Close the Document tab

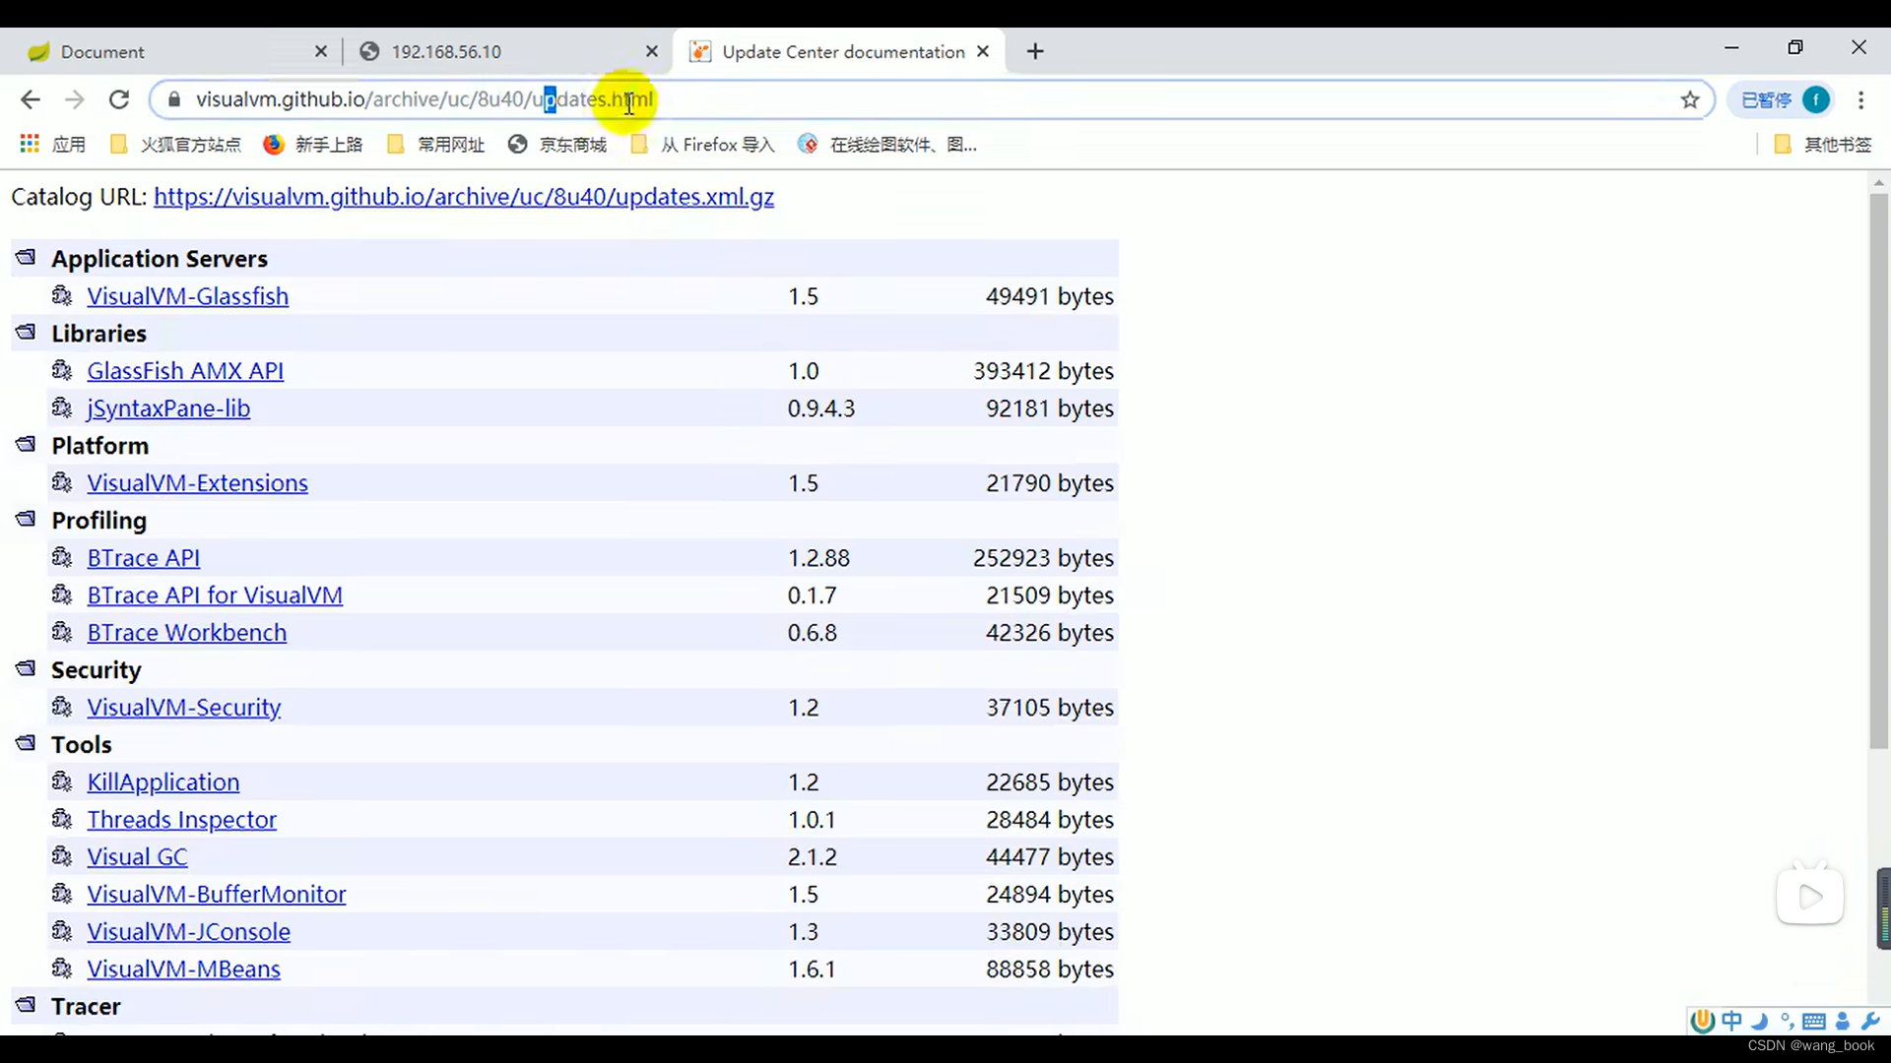321,51
